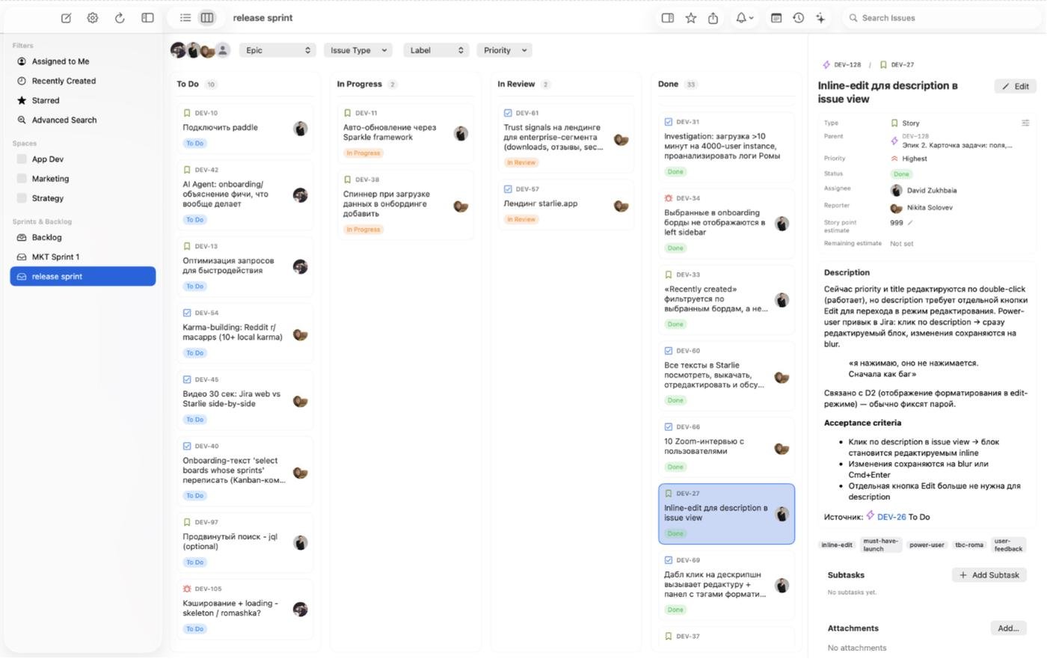
Task: Click the DEV-40 task checkbox icon
Action: click(187, 446)
